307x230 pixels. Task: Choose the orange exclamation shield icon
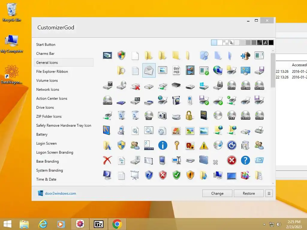click(x=190, y=175)
